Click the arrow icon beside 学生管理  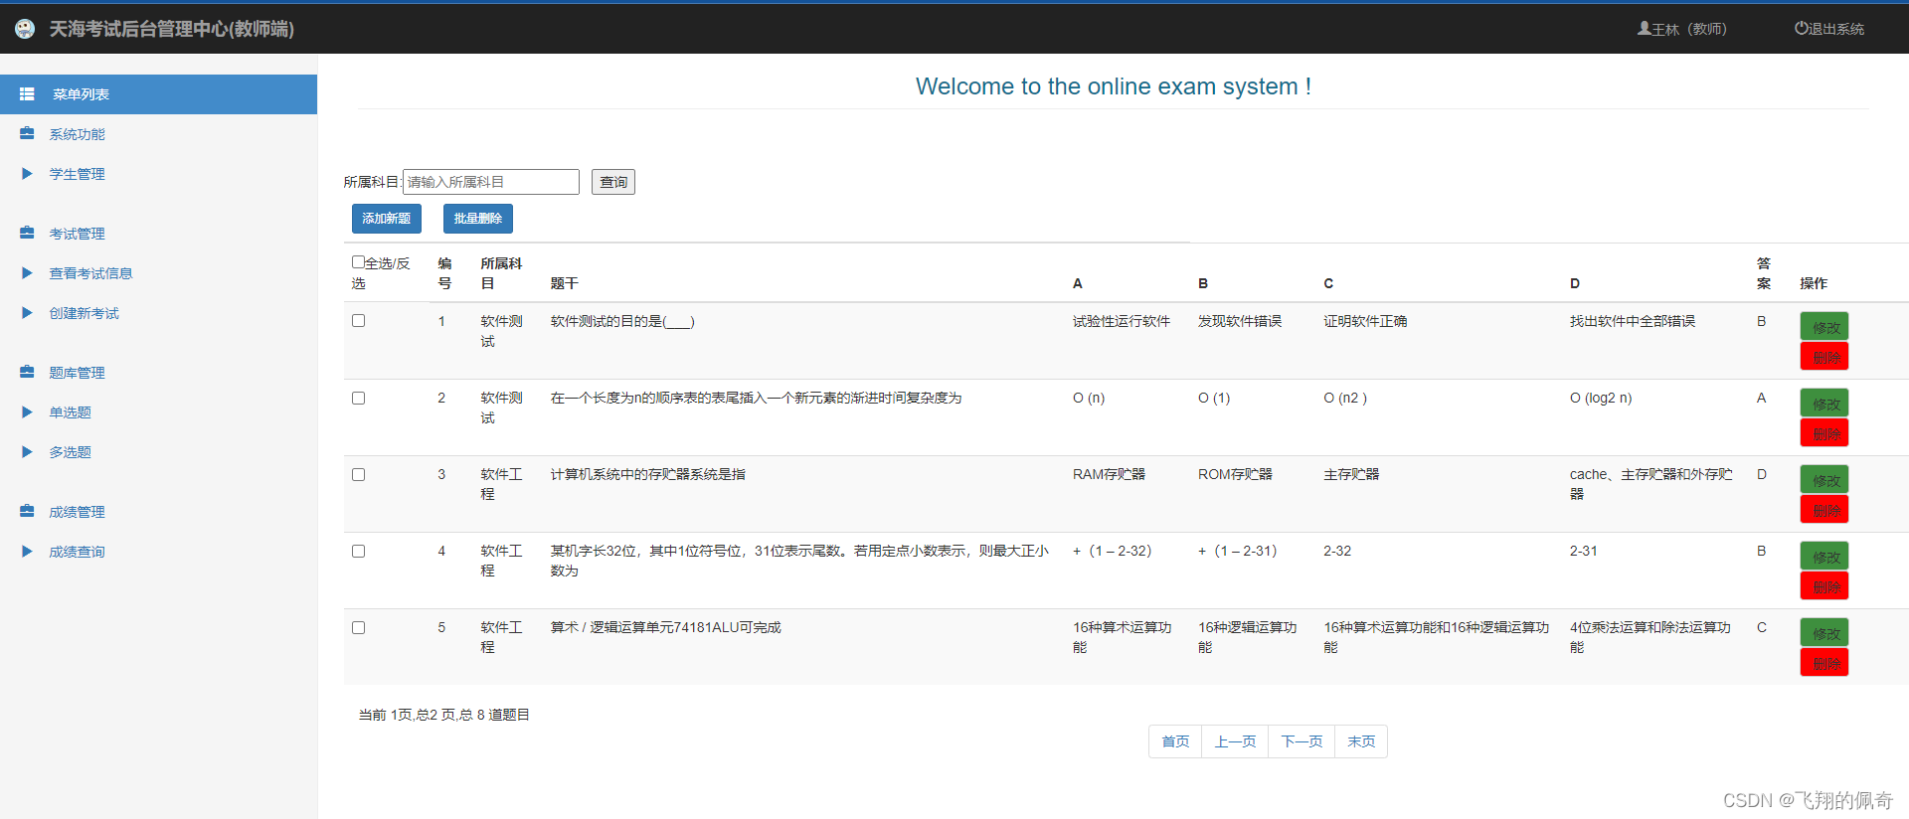click(x=27, y=173)
